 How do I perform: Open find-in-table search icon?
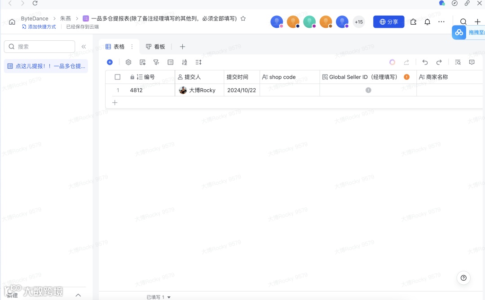[x=458, y=62]
